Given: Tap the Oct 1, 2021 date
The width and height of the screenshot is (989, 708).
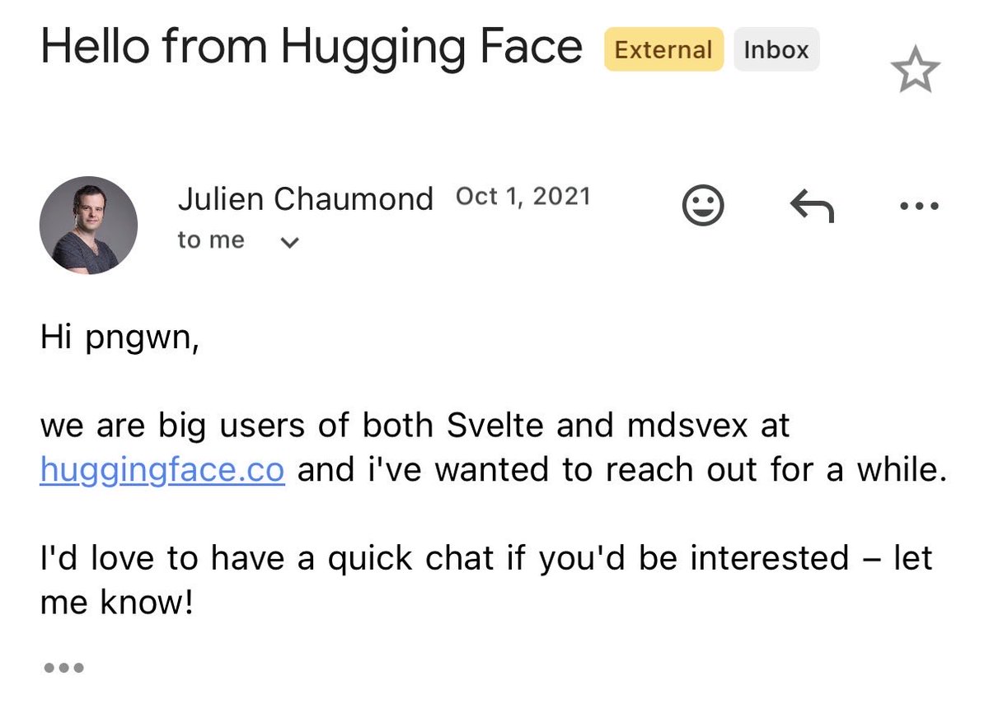Looking at the screenshot, I should tap(523, 197).
